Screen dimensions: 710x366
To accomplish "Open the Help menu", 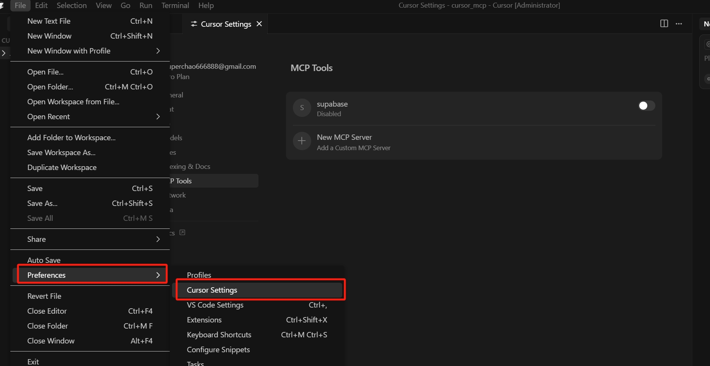I will pyautogui.click(x=206, y=5).
